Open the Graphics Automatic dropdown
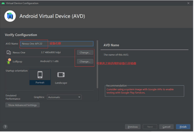 [64, 97]
